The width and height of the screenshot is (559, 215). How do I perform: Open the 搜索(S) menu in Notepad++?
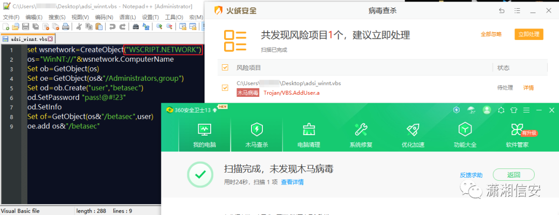click(x=57, y=17)
